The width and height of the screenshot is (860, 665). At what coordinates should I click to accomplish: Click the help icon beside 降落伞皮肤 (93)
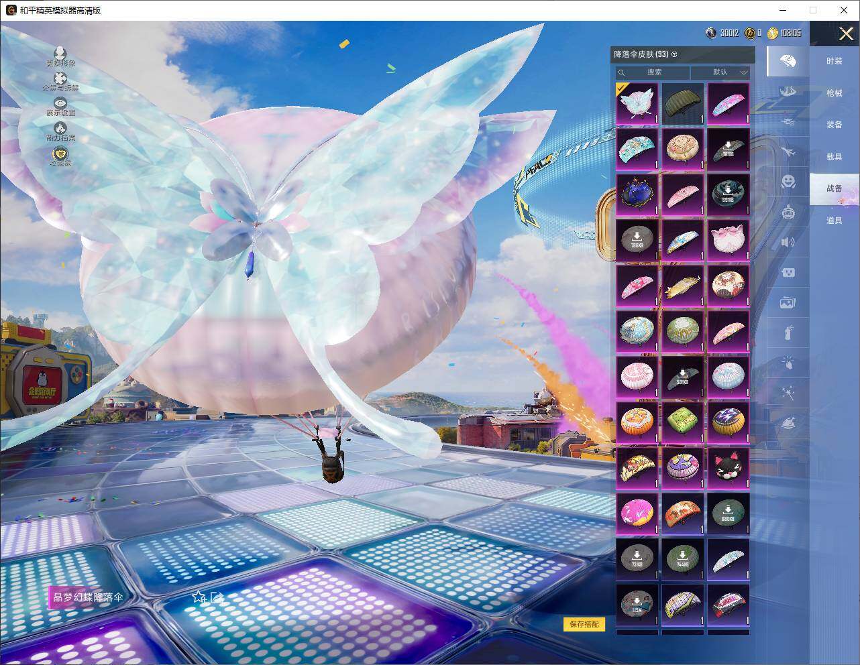(674, 54)
